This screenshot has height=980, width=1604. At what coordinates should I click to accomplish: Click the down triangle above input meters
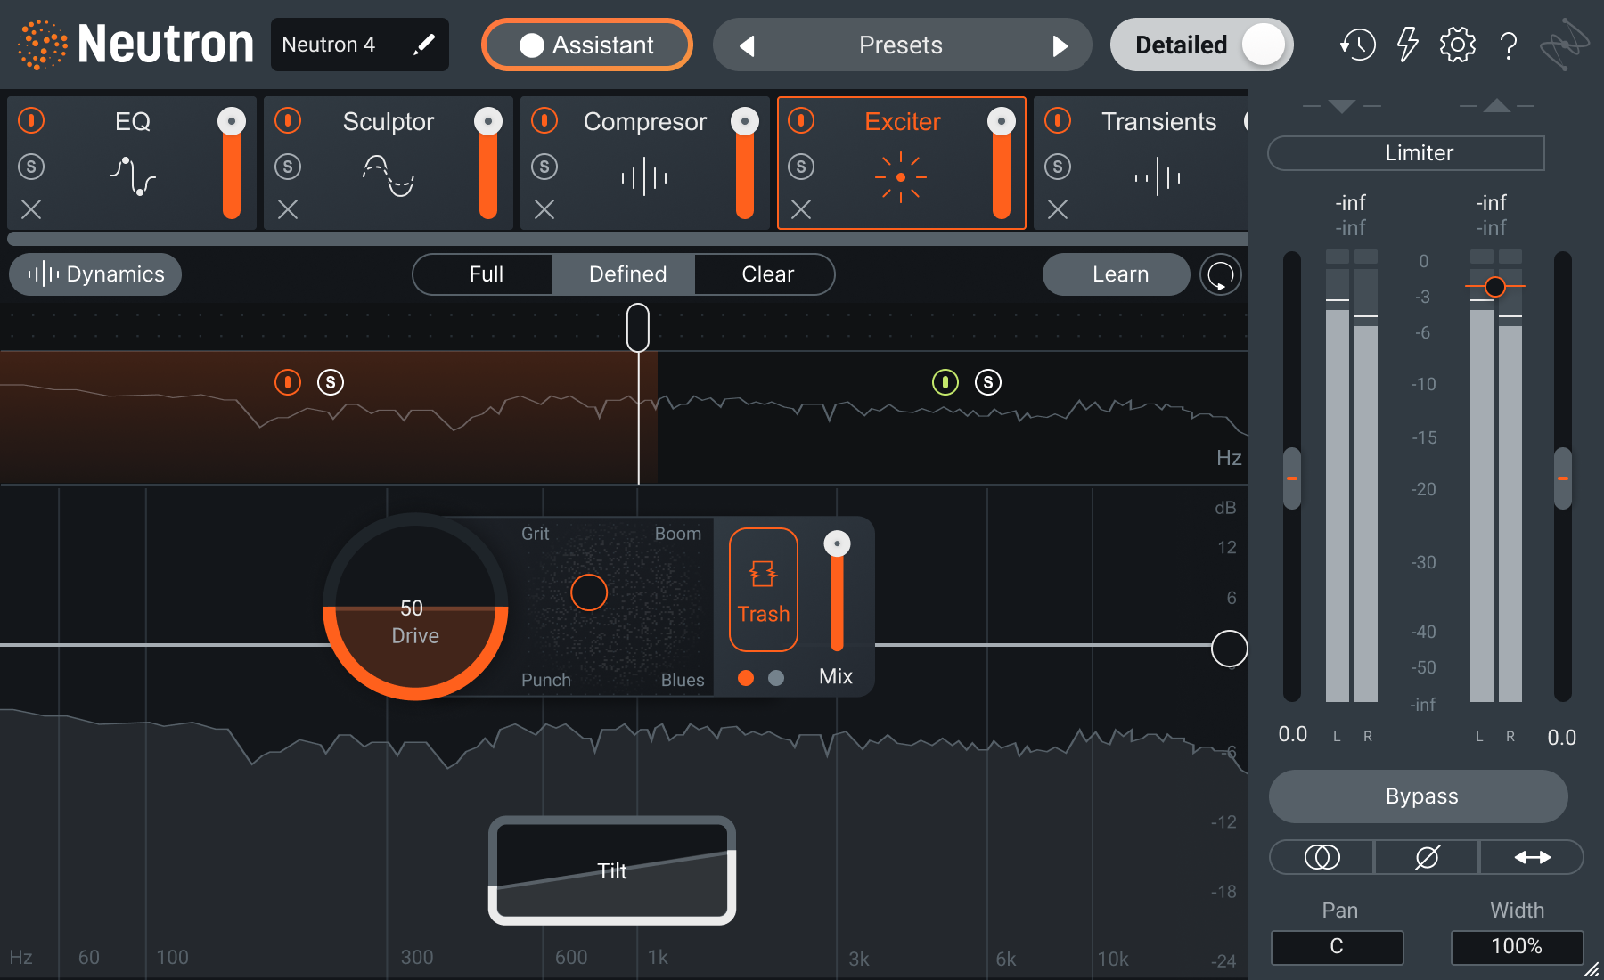pos(1341,106)
